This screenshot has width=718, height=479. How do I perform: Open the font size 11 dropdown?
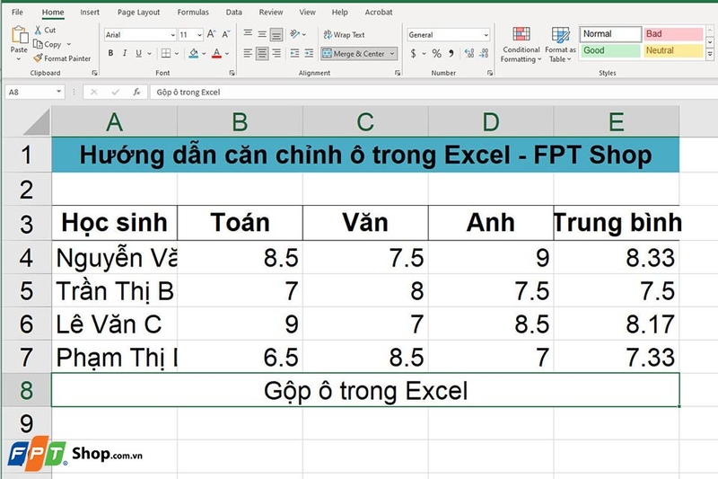pyautogui.click(x=199, y=35)
